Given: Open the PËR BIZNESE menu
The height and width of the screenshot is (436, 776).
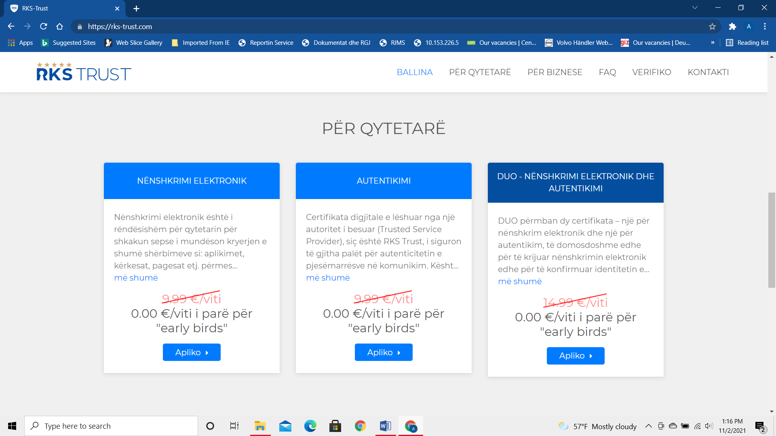Looking at the screenshot, I should tap(555, 72).
